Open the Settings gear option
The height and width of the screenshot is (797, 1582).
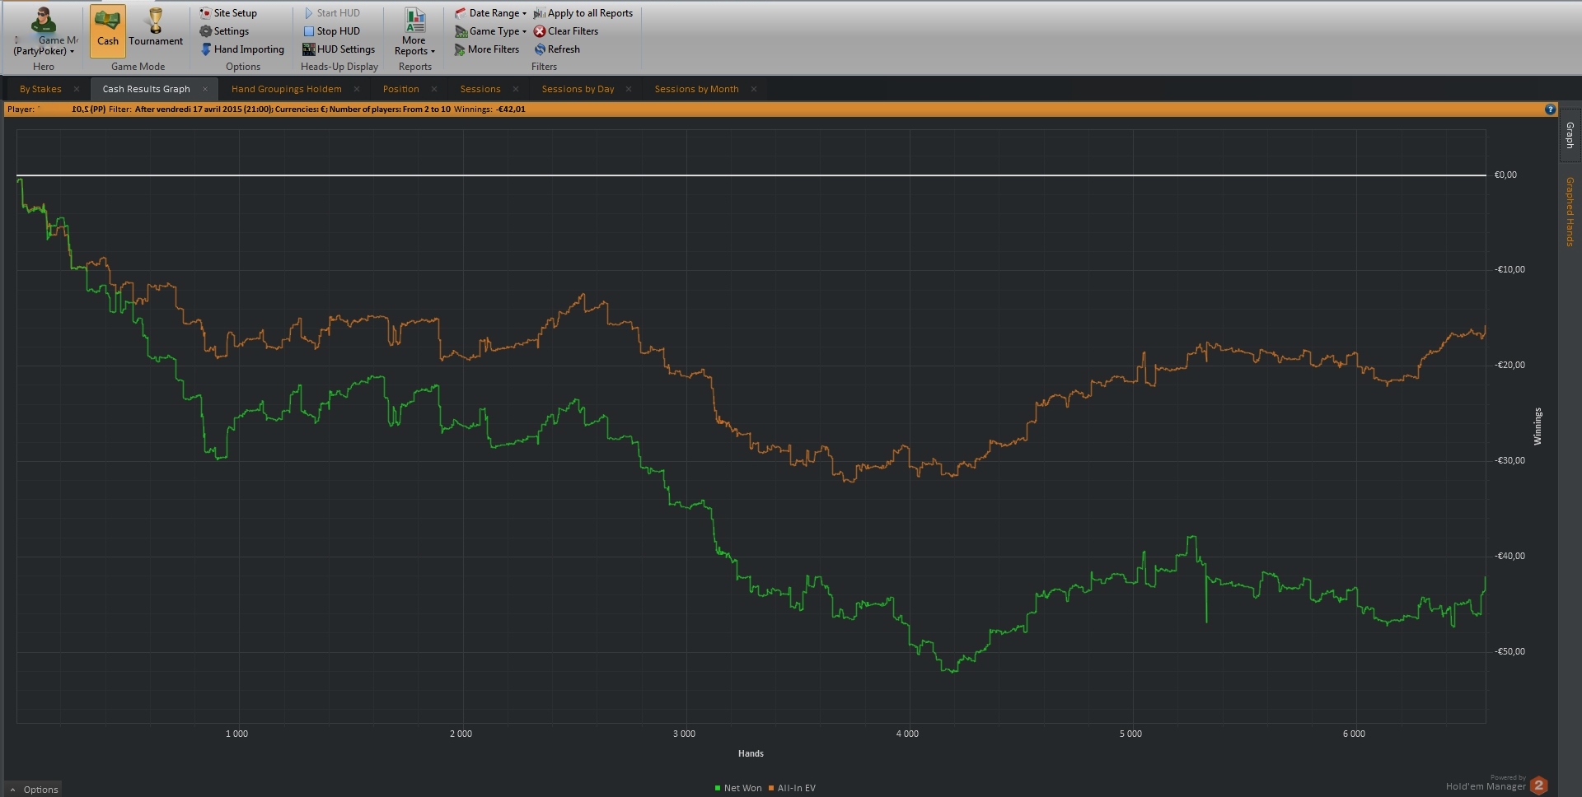tap(224, 31)
